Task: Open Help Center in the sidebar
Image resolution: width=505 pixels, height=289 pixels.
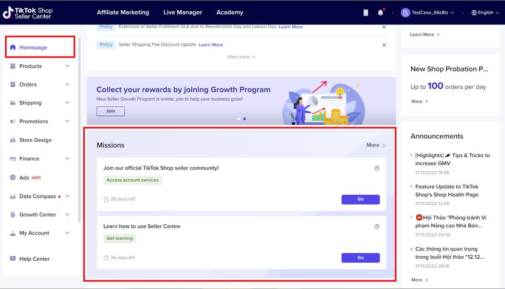Action: 34,259
